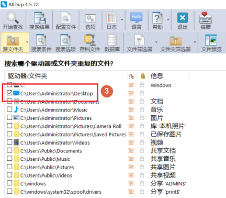Click the subfolder scan column header icon
This screenshot has width=226, height=198.
tap(131, 76)
